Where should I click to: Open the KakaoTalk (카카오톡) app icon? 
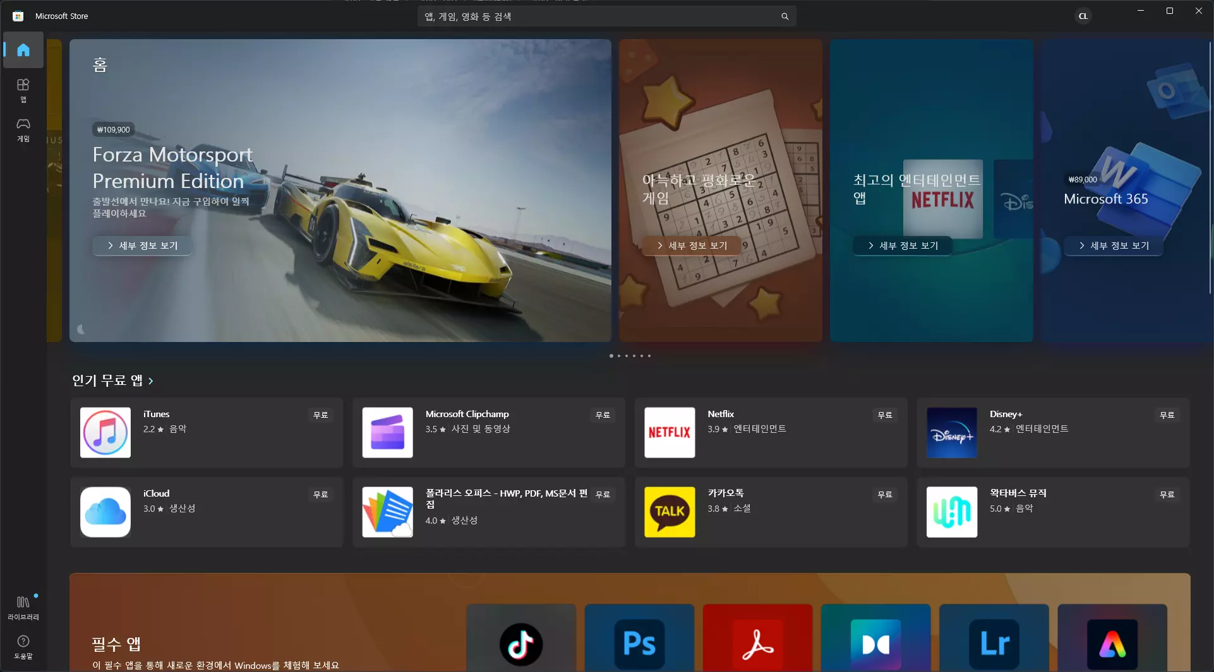point(670,512)
